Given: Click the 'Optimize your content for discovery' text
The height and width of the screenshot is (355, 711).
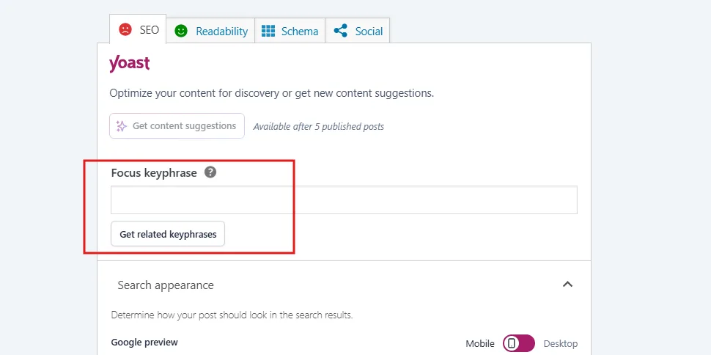Looking at the screenshot, I should [272, 93].
